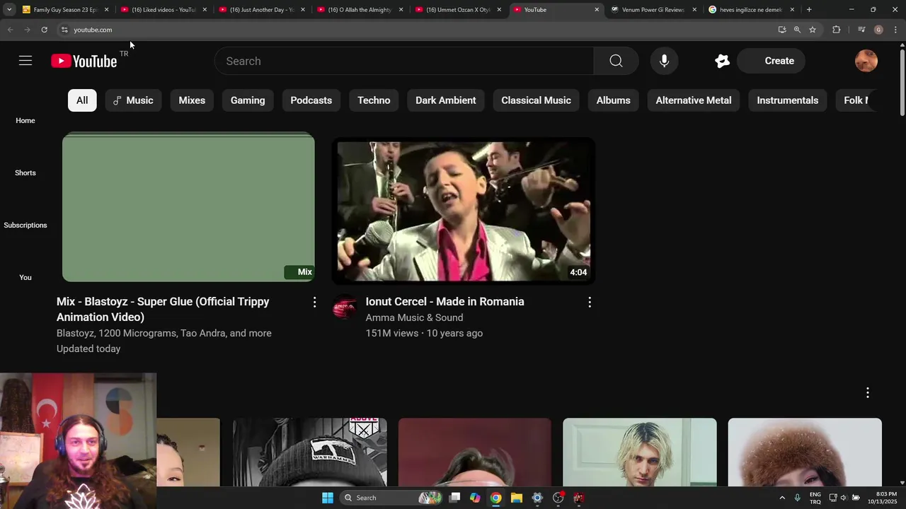Image resolution: width=906 pixels, height=509 pixels.
Task: Go to Shorts in the sidebar
Action: 25,172
